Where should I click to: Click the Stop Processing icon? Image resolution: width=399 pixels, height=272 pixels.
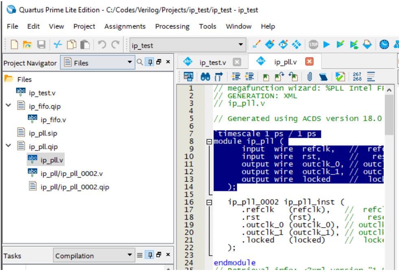(313, 45)
